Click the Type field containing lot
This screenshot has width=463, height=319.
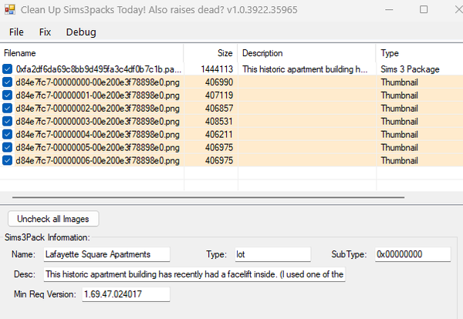(x=273, y=254)
